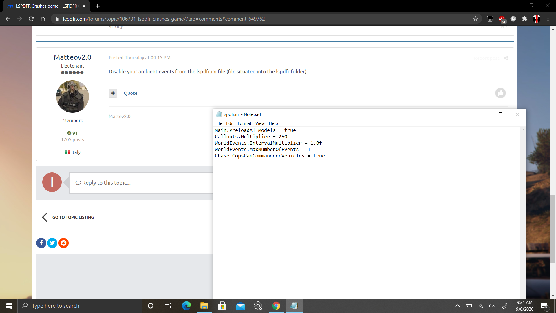
Task: Open Chrome extensions puzzle icon
Action: pyautogui.click(x=525, y=19)
